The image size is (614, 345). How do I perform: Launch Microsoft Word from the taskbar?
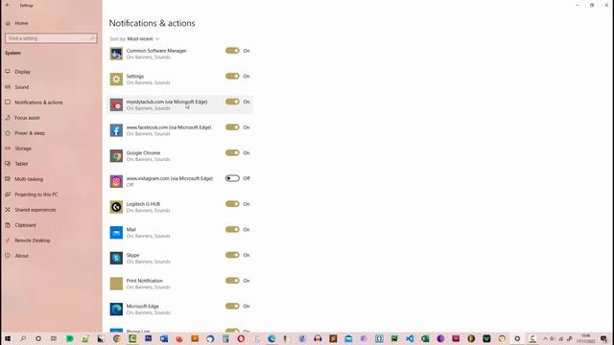(x=164, y=338)
